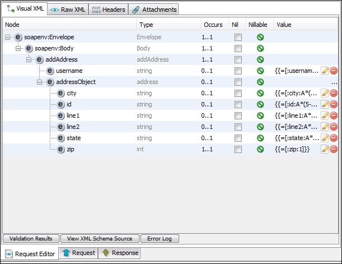
Task: Remove the line1 value with red icon
Action: (334, 115)
